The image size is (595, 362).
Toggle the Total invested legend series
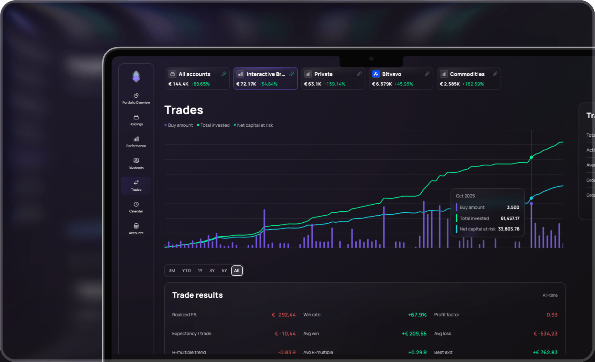pos(213,125)
